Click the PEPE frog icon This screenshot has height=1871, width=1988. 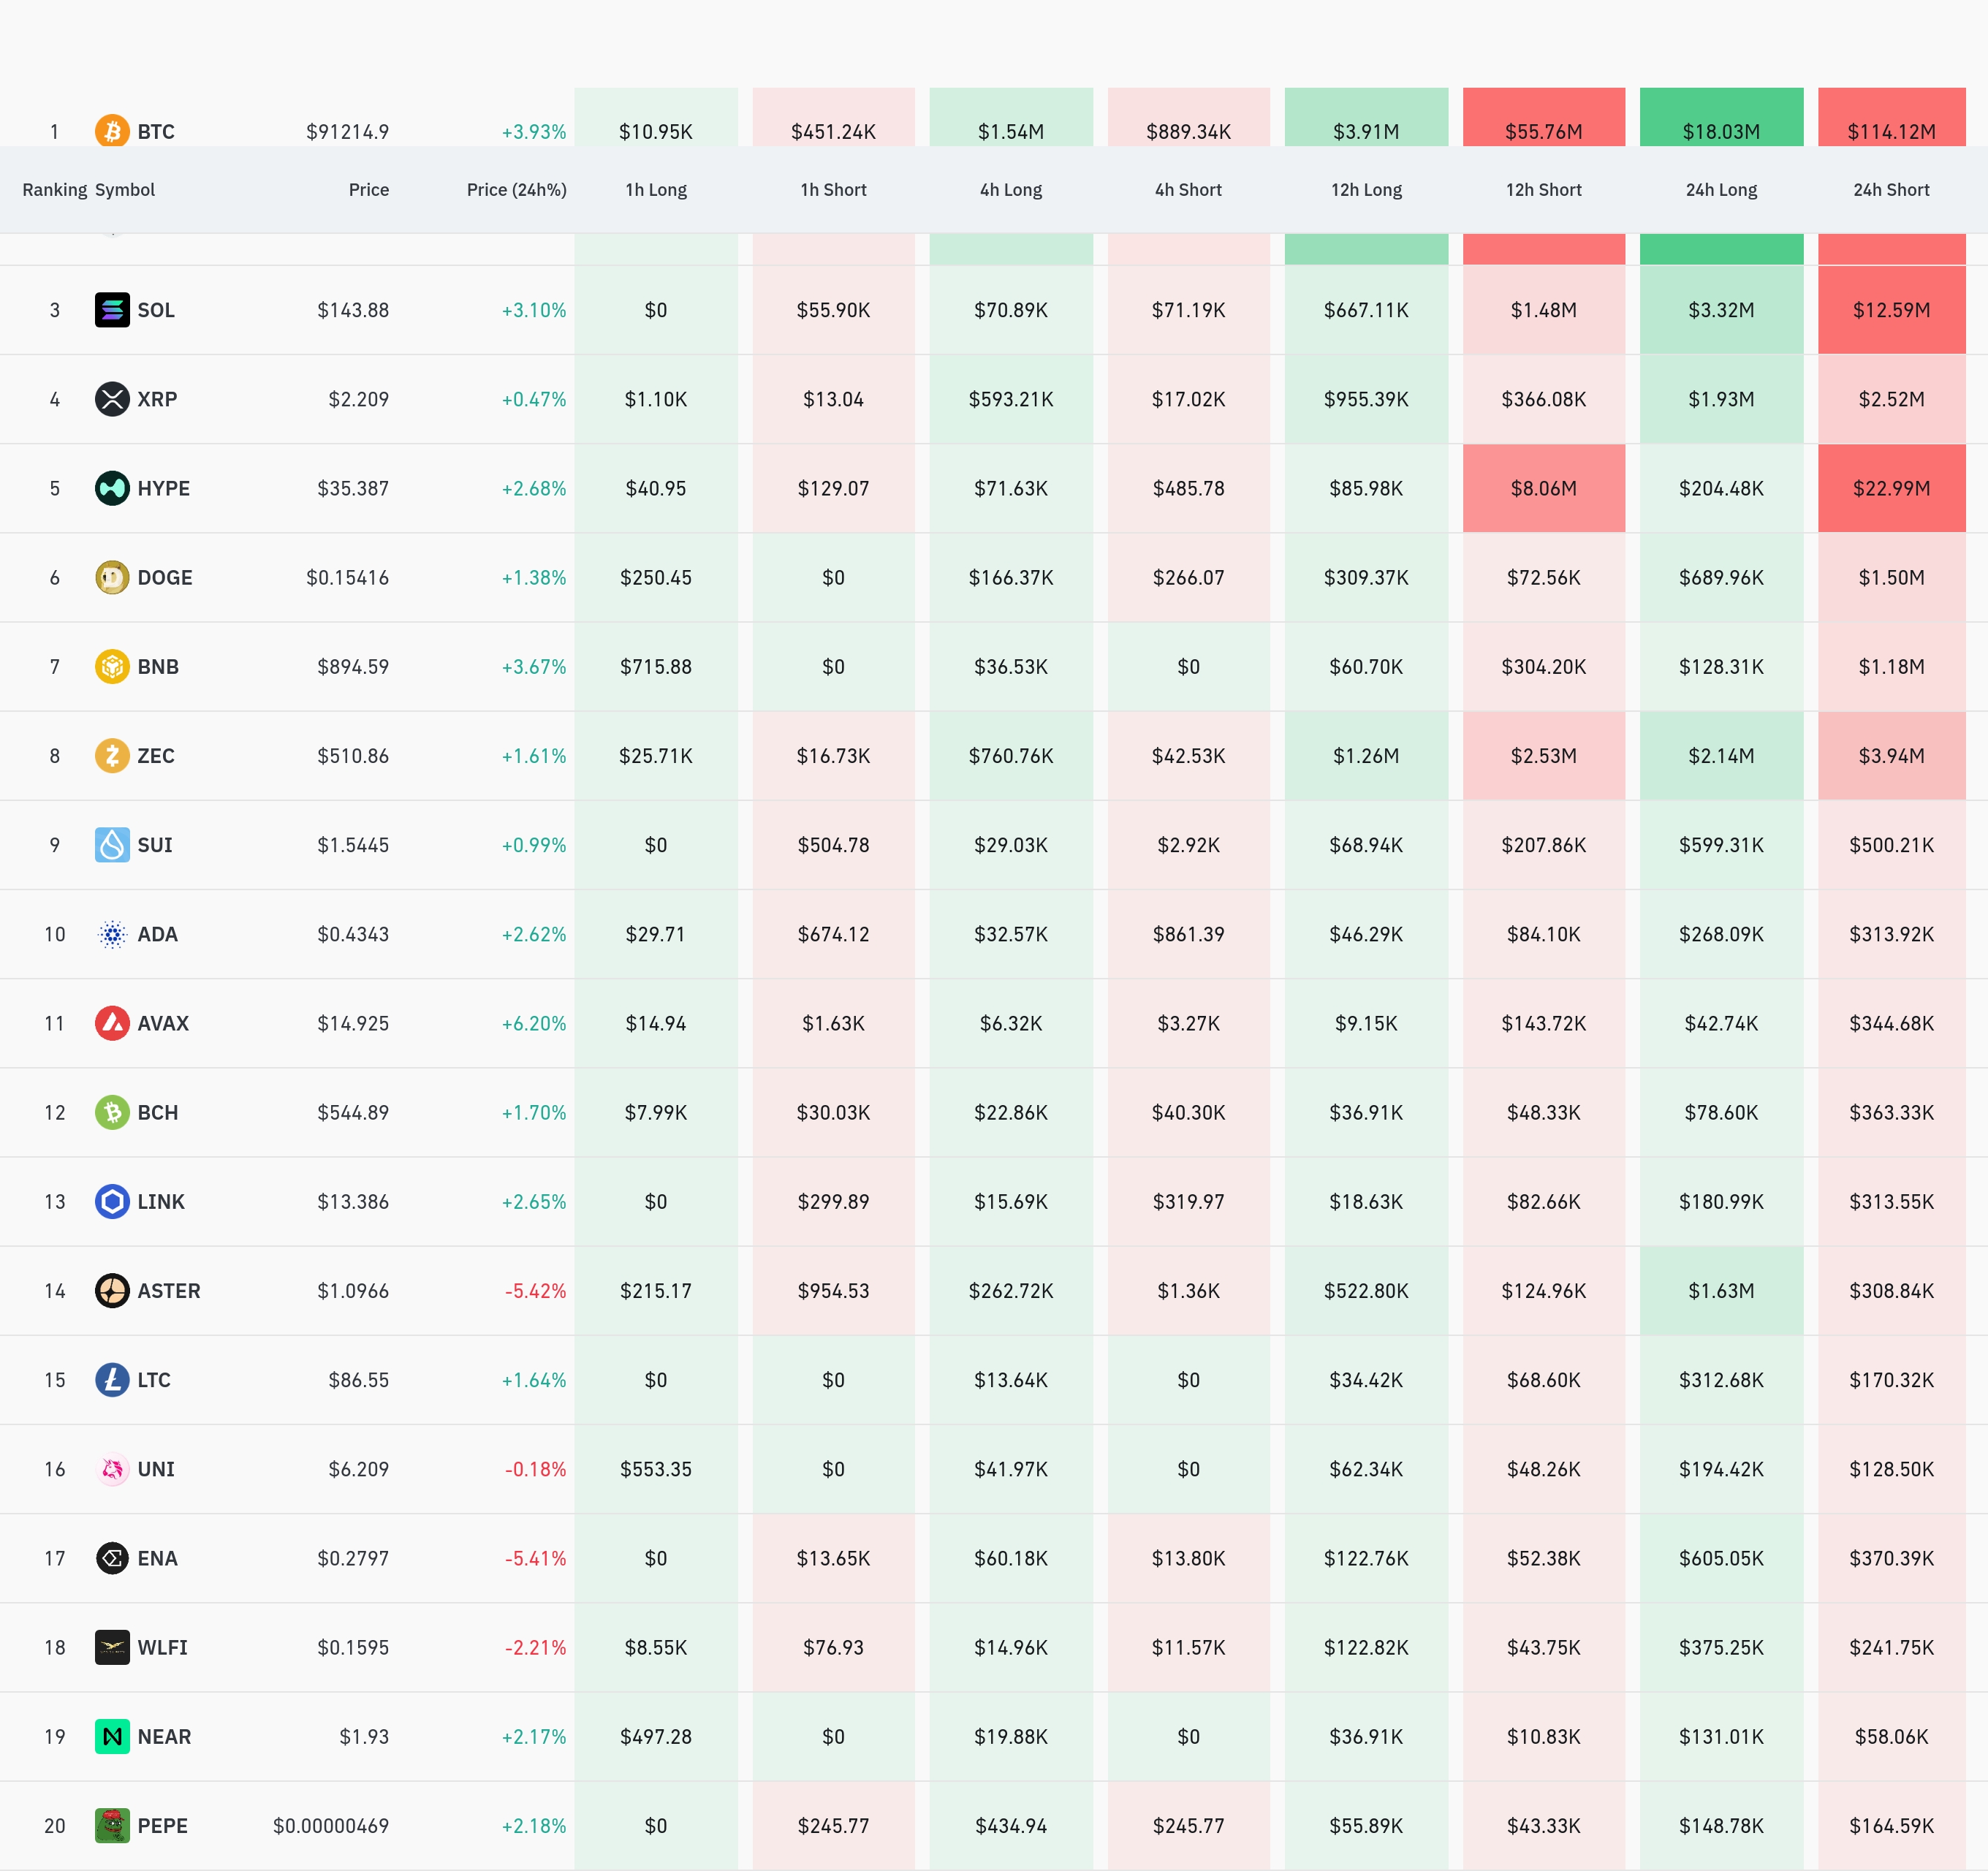coord(112,1825)
